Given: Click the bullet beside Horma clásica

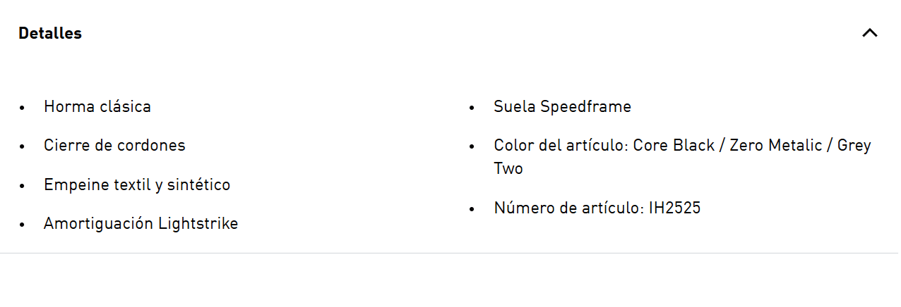Looking at the screenshot, I should [x=23, y=108].
